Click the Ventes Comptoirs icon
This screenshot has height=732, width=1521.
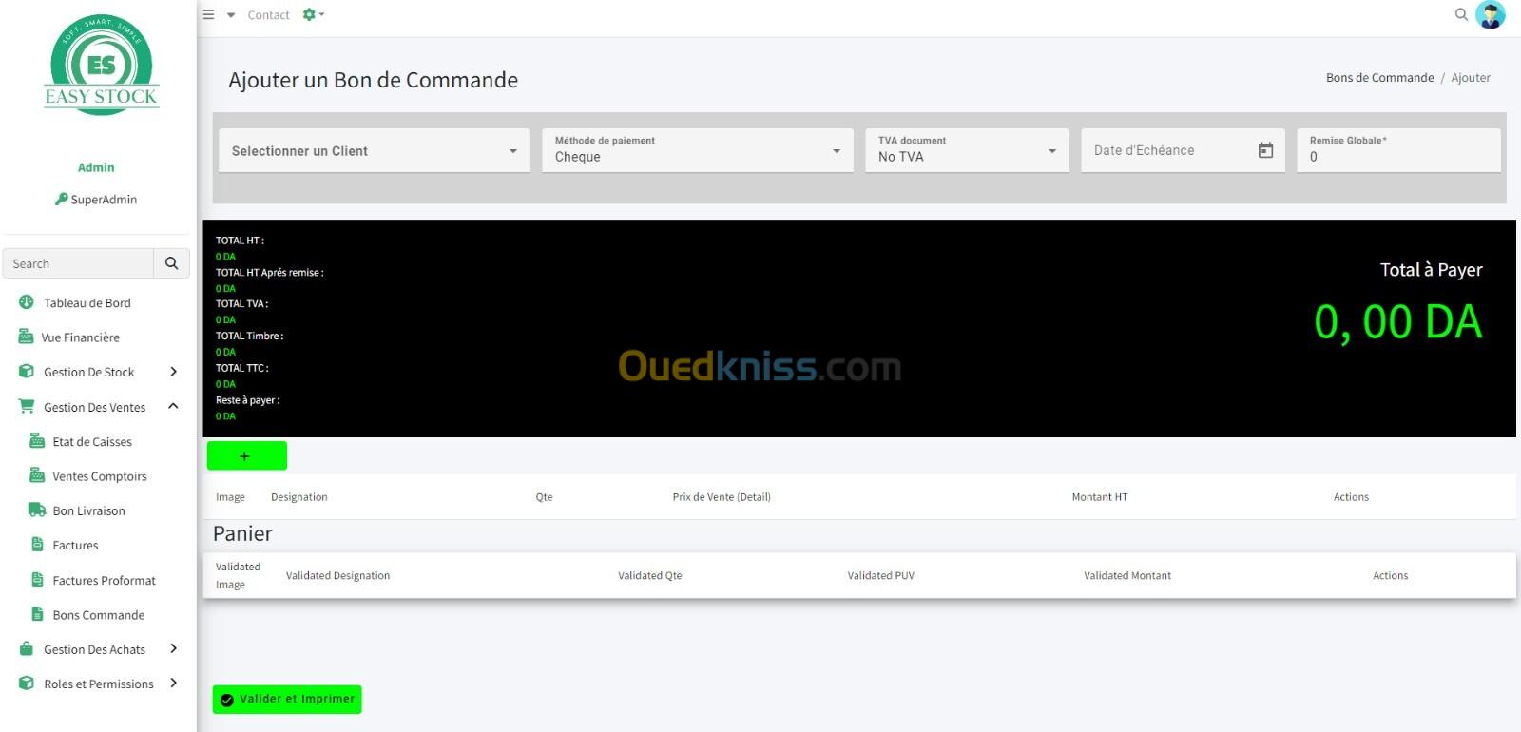pyautogui.click(x=37, y=475)
